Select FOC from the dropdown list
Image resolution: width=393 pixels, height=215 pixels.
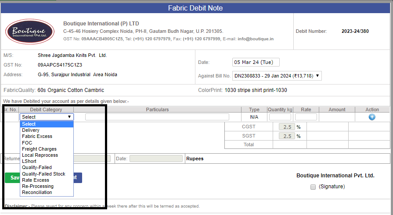tap(47, 143)
